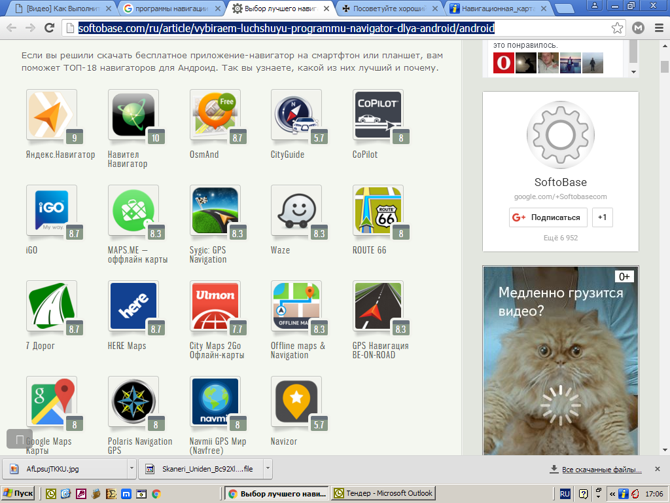
Task: Click the CityGuide compass app icon
Action: pyautogui.click(x=296, y=115)
